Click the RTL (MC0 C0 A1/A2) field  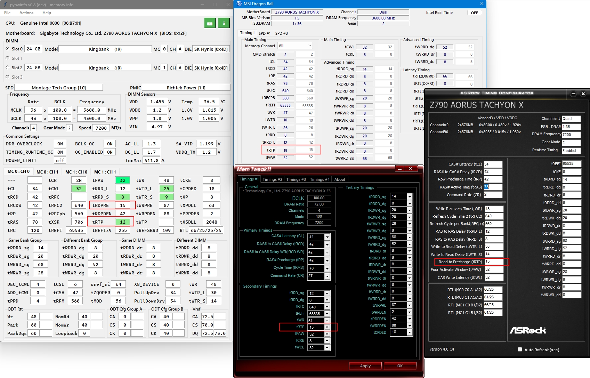493,289
